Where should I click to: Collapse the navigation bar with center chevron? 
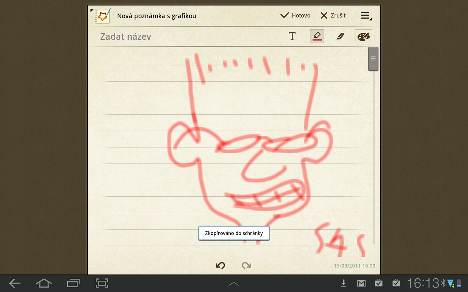pyautogui.click(x=234, y=284)
